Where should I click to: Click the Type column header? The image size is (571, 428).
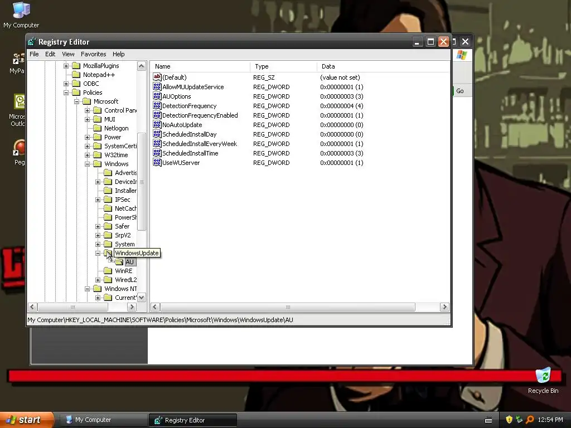(284, 66)
